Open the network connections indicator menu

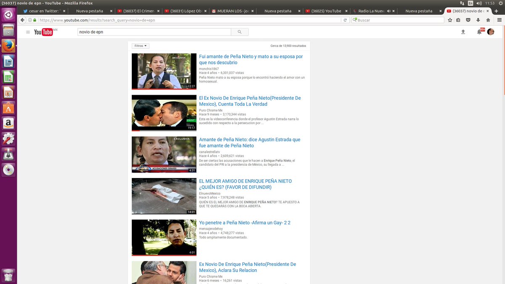click(462, 3)
